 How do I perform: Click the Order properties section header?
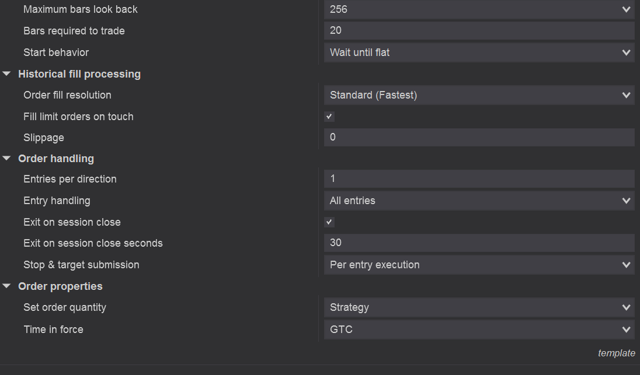point(60,286)
